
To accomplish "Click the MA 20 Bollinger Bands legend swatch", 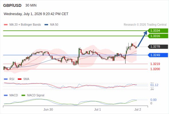I will (6, 25).
